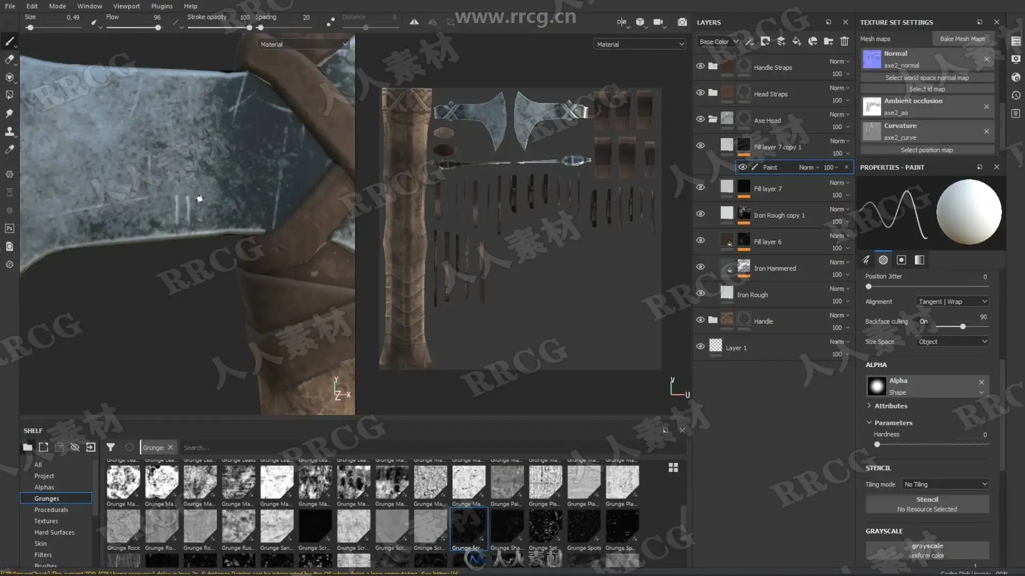1025x576 pixels.
Task: Click the Add folder icon in Layers
Action: click(828, 42)
